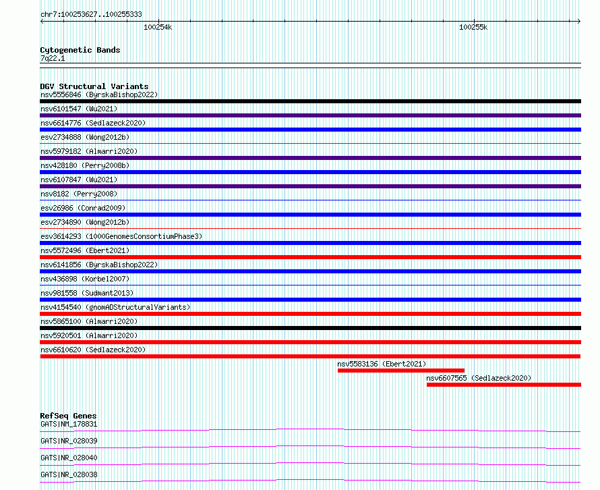Click the red bar under nsv5572496

pos(310,257)
